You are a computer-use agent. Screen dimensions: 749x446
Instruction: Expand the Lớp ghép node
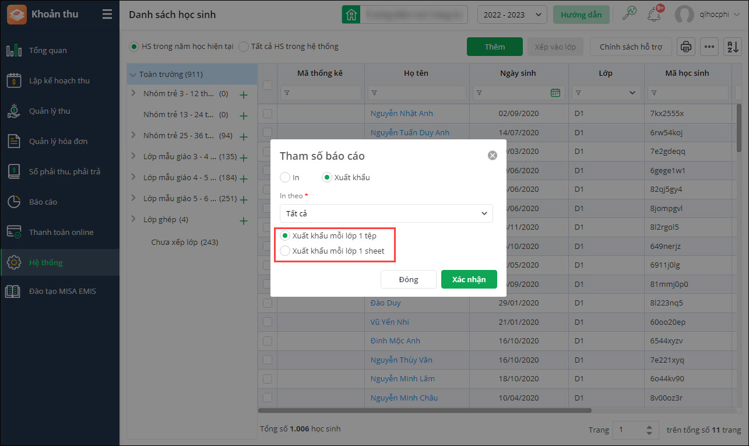click(x=133, y=219)
